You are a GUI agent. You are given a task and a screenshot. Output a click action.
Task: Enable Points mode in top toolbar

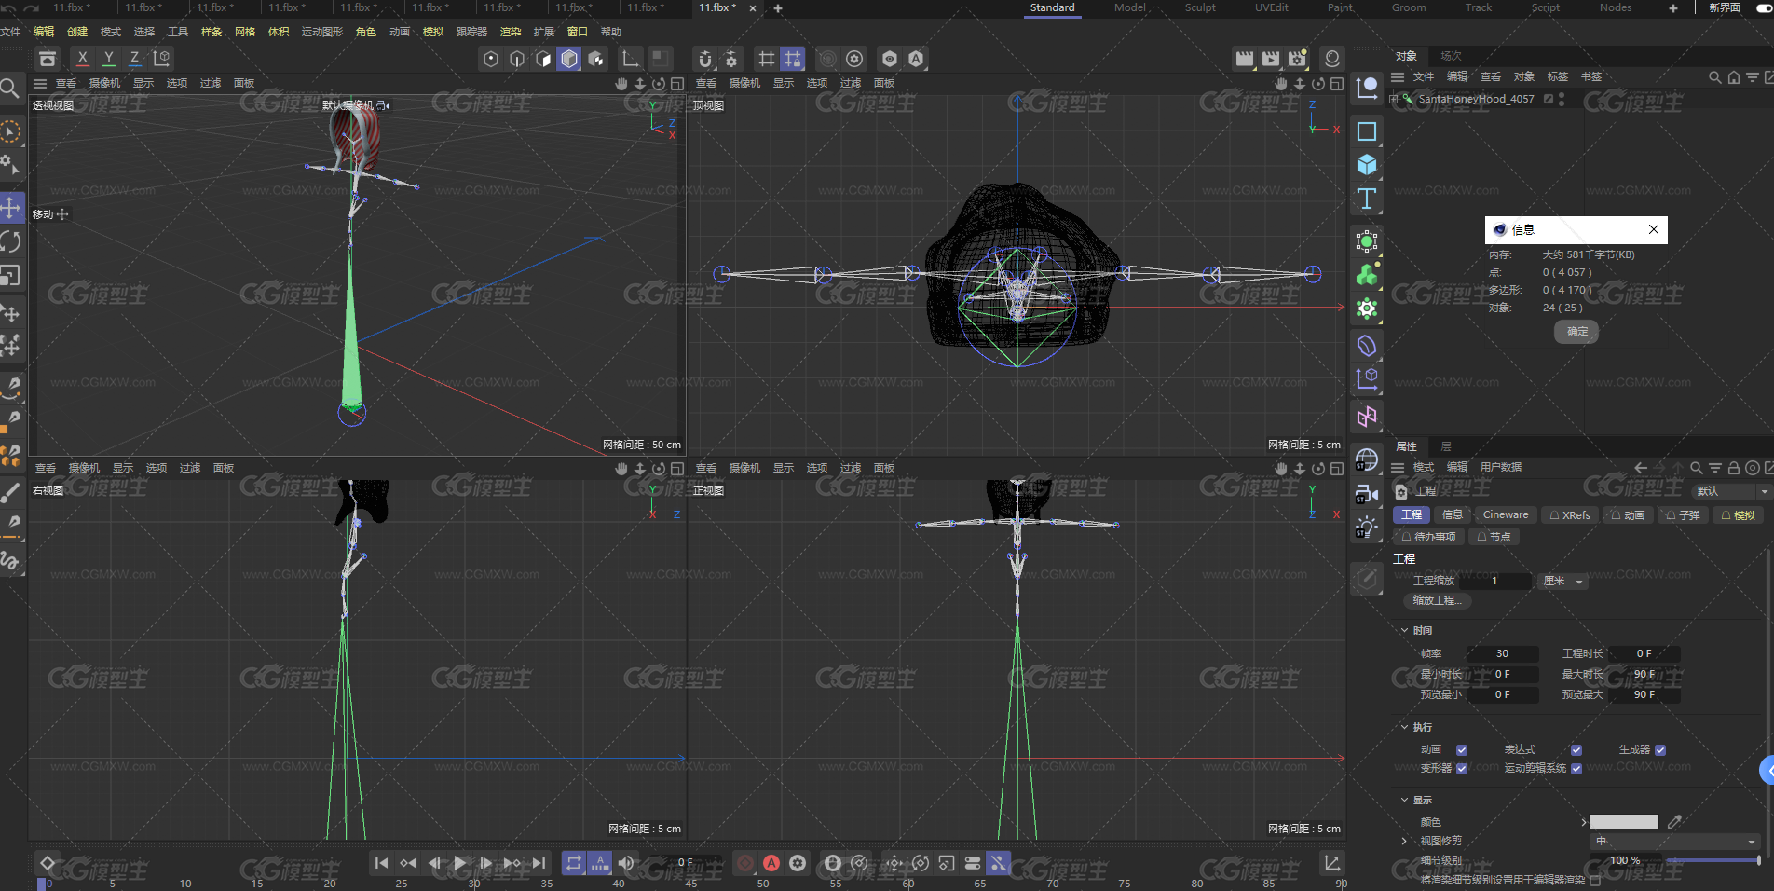coord(491,59)
